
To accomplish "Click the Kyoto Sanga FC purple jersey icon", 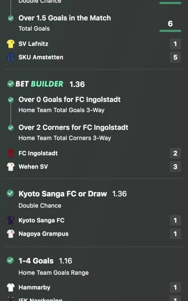I will point(11,220).
